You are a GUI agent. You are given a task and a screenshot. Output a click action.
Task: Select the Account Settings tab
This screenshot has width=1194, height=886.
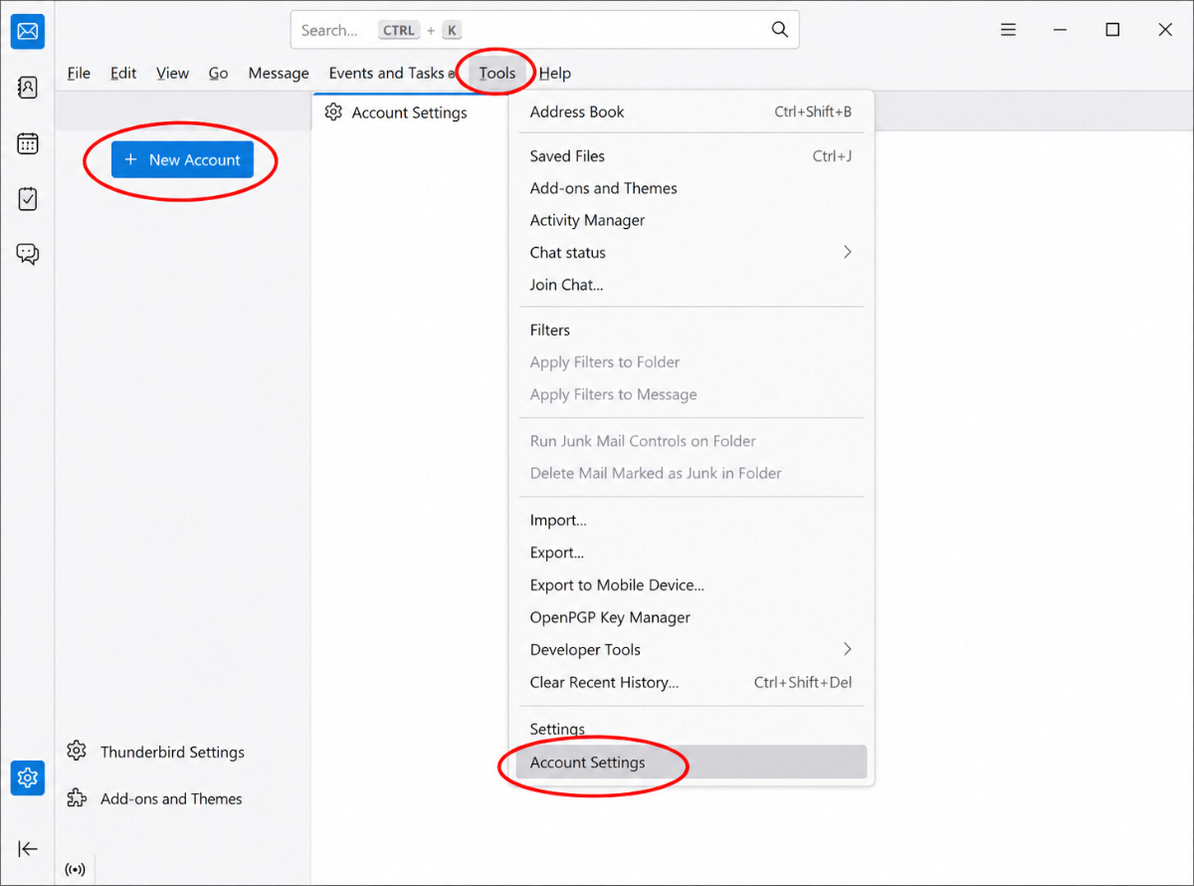(x=410, y=112)
